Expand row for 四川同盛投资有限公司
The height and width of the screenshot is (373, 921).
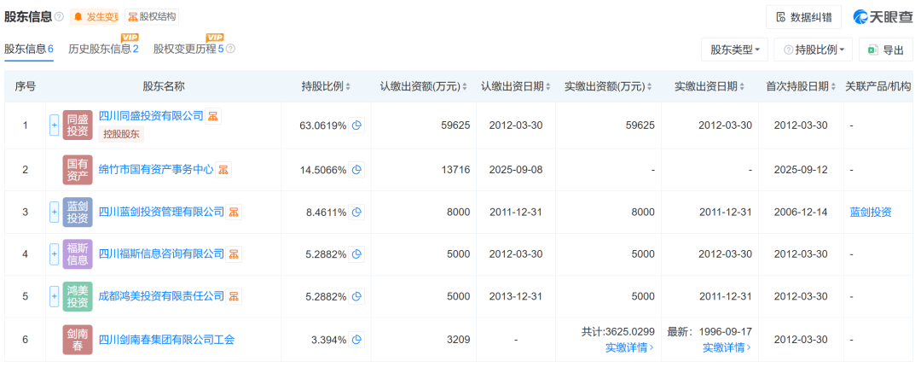[54, 125]
